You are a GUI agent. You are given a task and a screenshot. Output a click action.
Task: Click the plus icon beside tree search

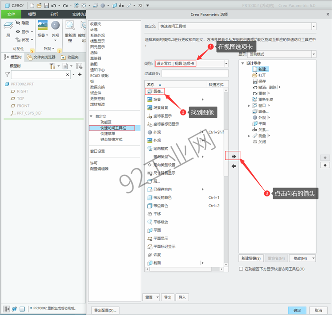[80, 74]
